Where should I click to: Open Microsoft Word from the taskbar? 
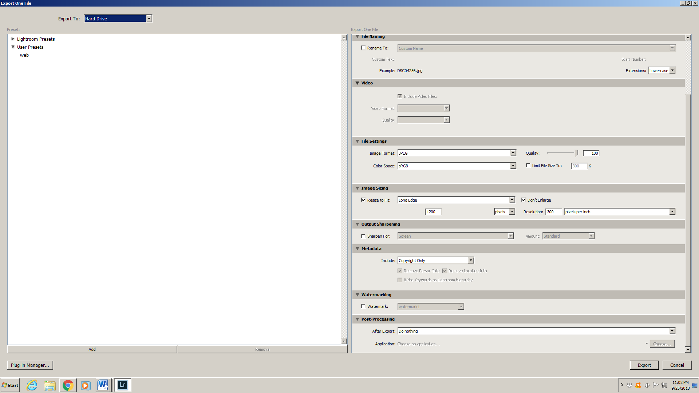[x=103, y=385]
